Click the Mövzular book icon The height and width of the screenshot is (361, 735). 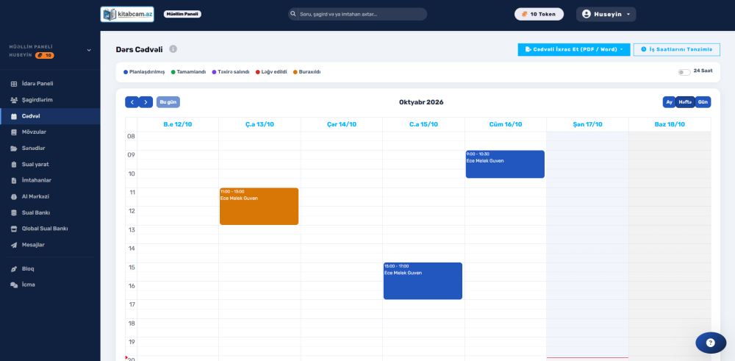(13, 132)
